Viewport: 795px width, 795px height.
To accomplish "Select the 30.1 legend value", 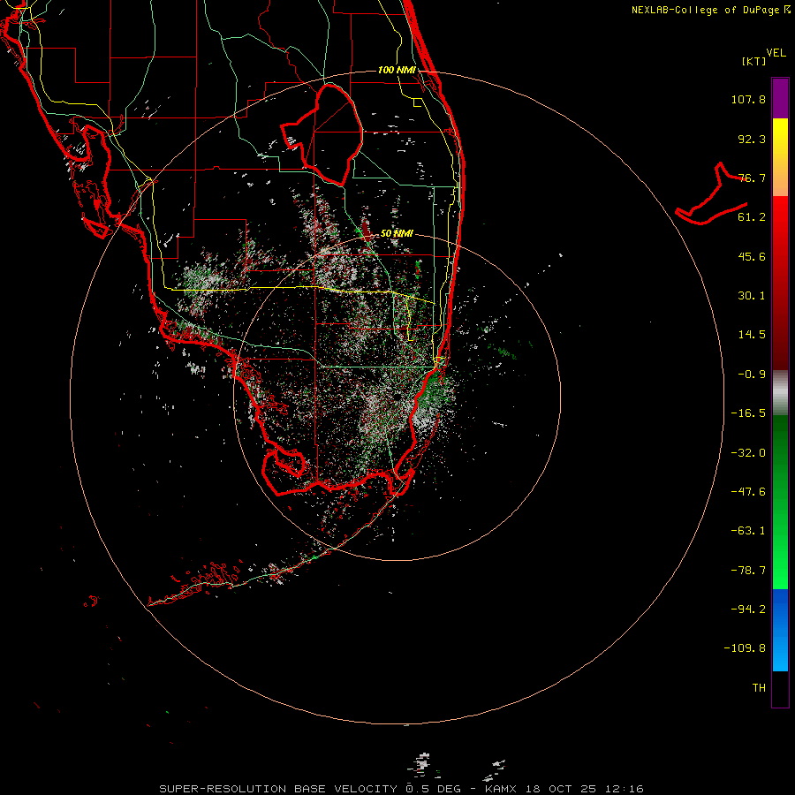I will 752,296.
